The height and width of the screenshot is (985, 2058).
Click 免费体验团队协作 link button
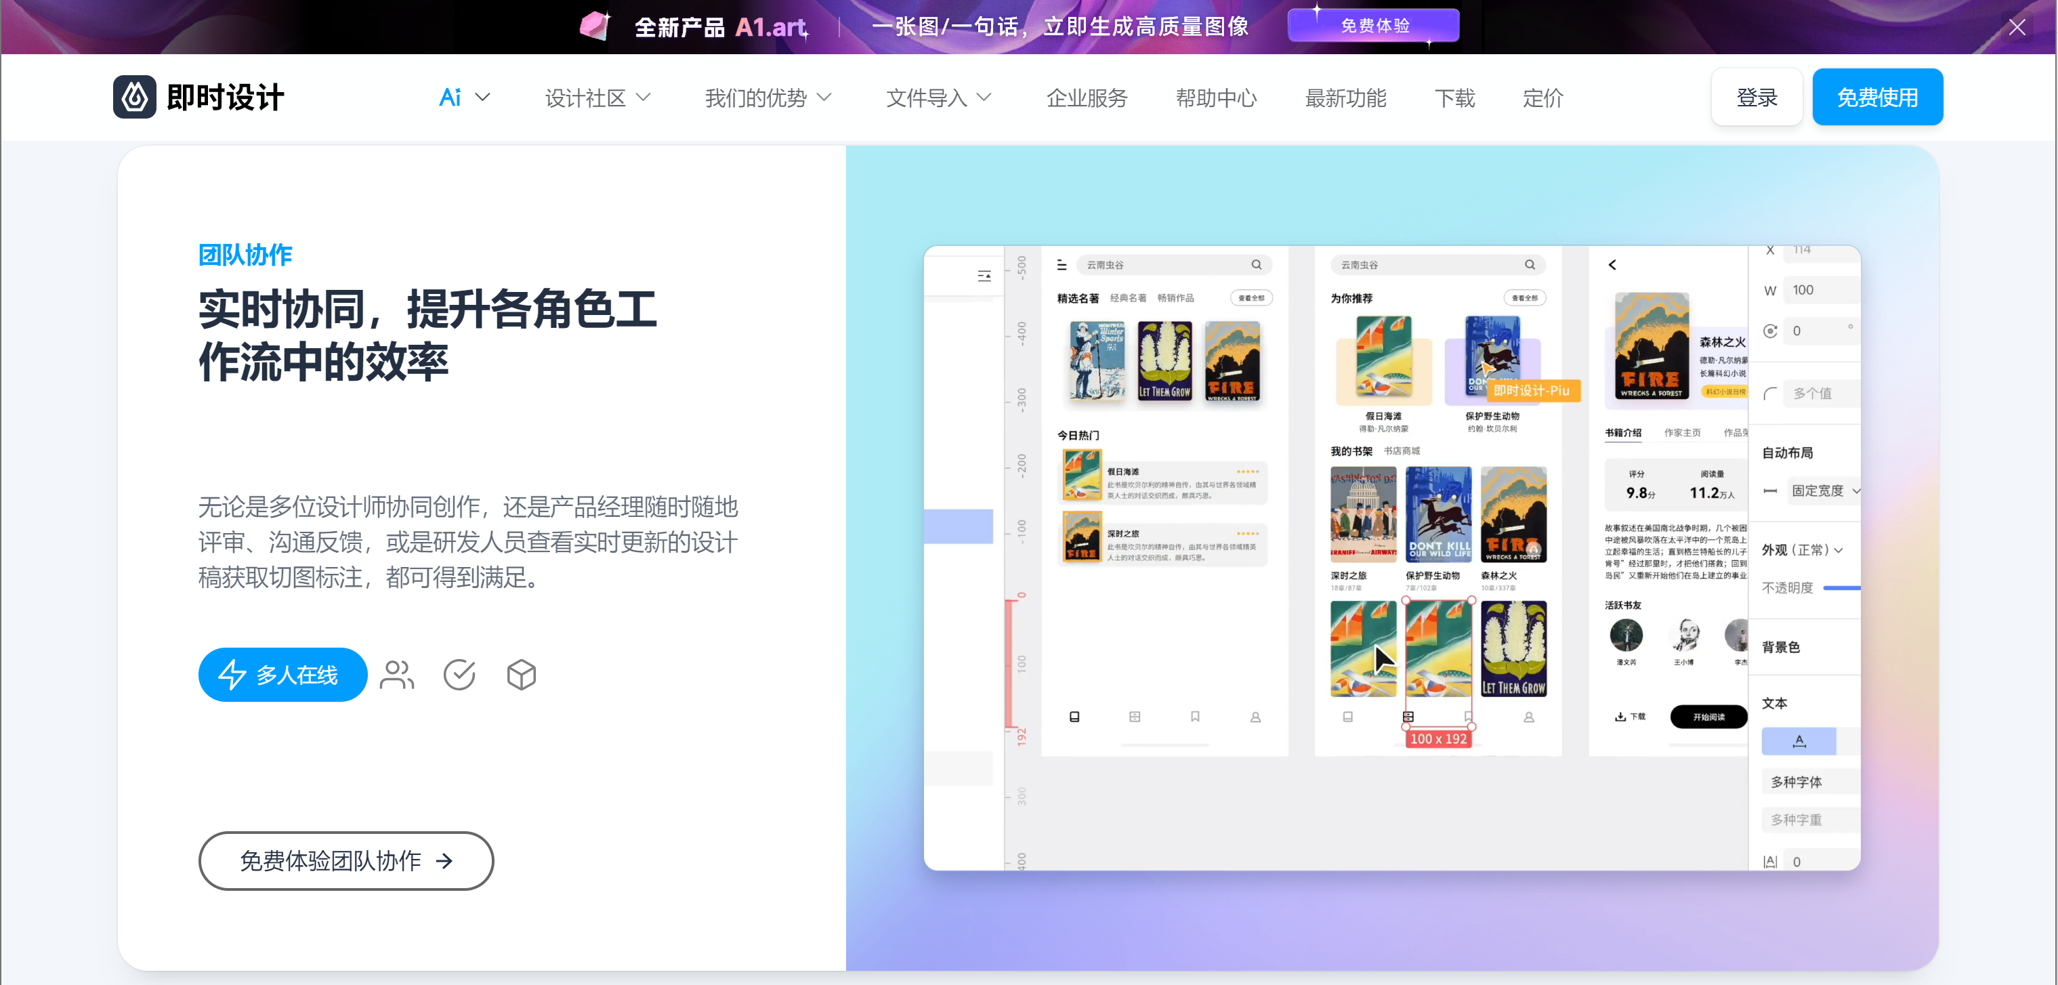[346, 860]
